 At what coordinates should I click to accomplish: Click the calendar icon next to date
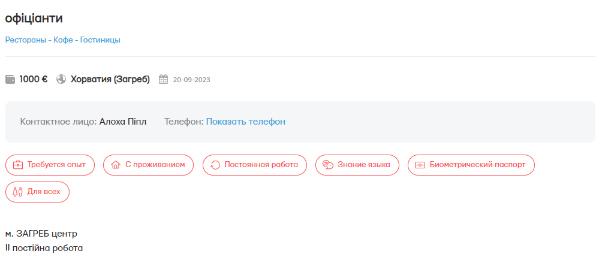[163, 79]
